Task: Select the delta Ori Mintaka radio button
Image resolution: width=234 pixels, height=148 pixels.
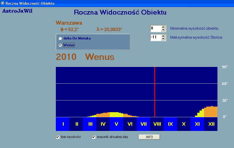Action: tap(60, 38)
